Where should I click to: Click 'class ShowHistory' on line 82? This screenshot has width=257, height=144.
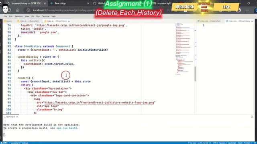28,46
